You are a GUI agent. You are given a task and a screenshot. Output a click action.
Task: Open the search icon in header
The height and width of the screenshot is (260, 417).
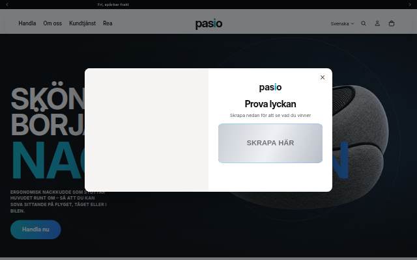(364, 23)
